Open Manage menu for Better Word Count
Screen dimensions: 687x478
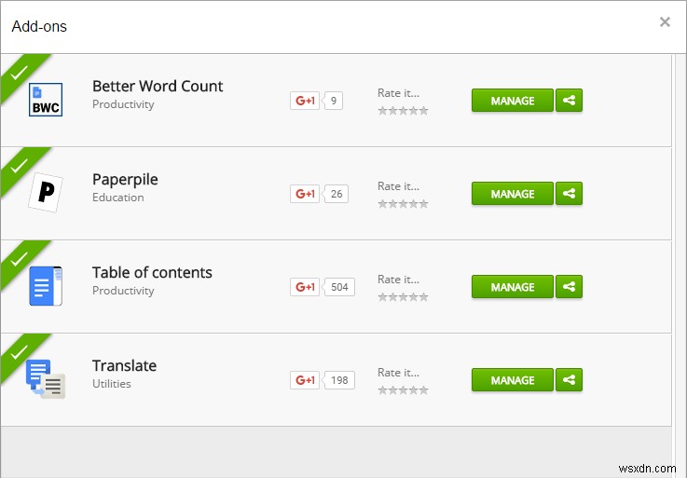512,101
